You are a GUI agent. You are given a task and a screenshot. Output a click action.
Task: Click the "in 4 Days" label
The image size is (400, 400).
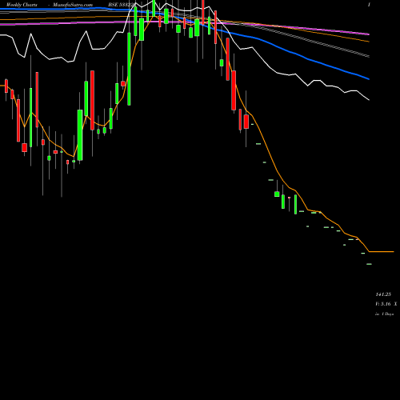coord(385,314)
